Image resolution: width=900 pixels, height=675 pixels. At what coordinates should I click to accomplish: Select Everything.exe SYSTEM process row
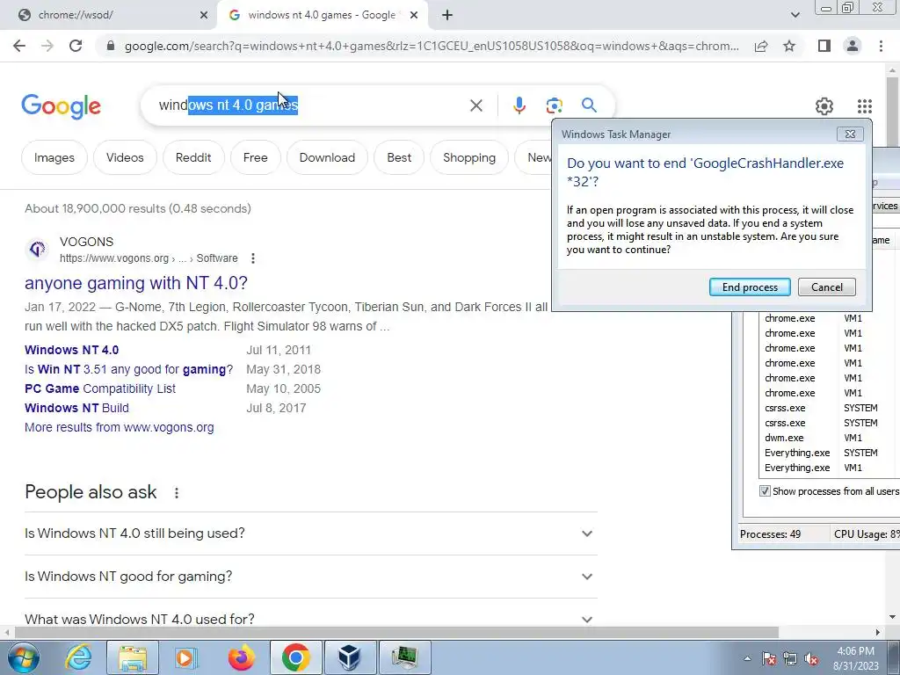pos(830,453)
